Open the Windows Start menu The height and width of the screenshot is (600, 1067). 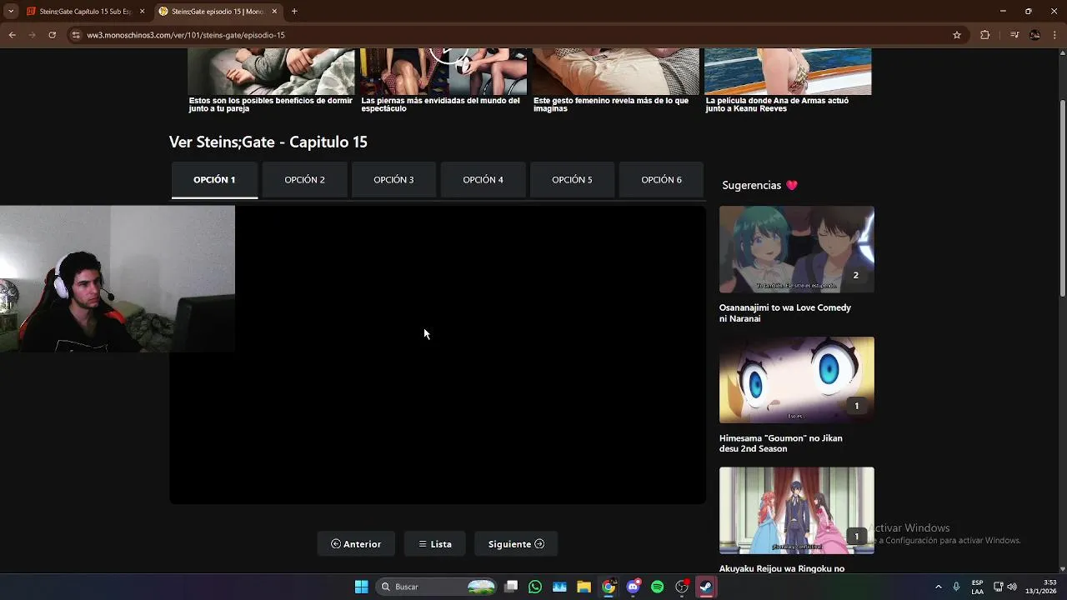point(361,587)
